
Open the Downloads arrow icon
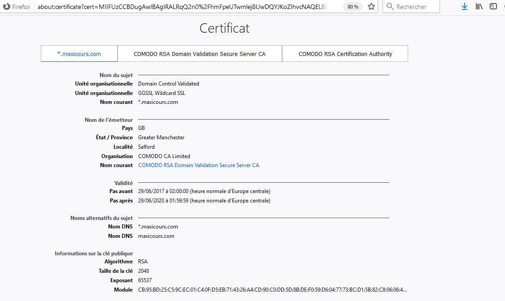(x=465, y=6)
